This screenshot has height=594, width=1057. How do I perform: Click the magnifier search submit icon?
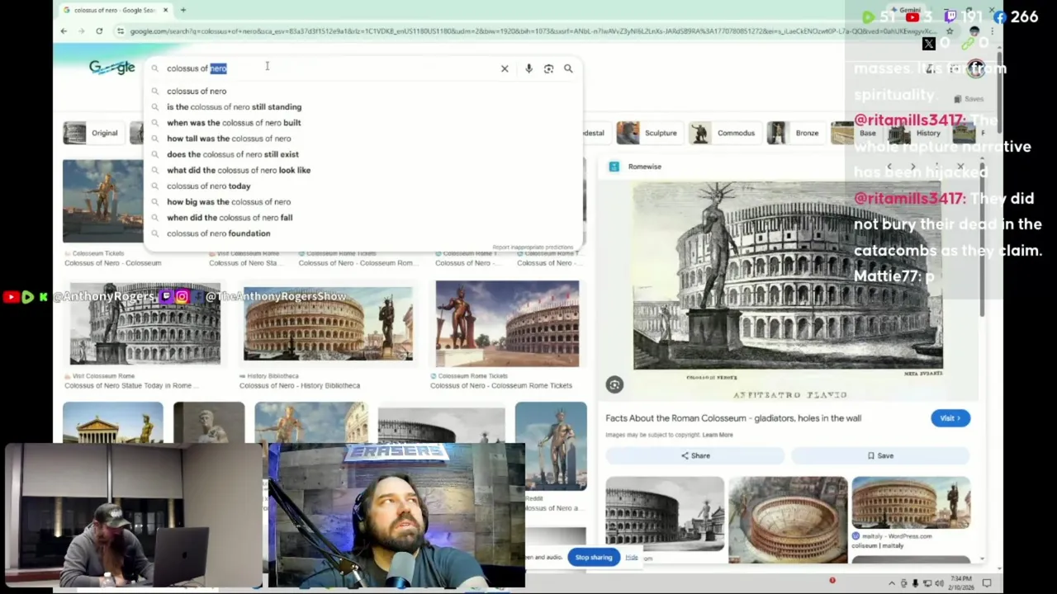(x=568, y=68)
